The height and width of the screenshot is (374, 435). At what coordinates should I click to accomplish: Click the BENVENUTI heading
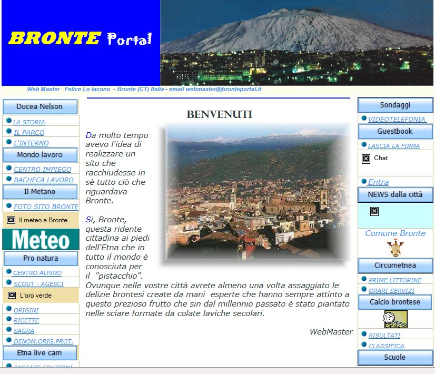219,114
